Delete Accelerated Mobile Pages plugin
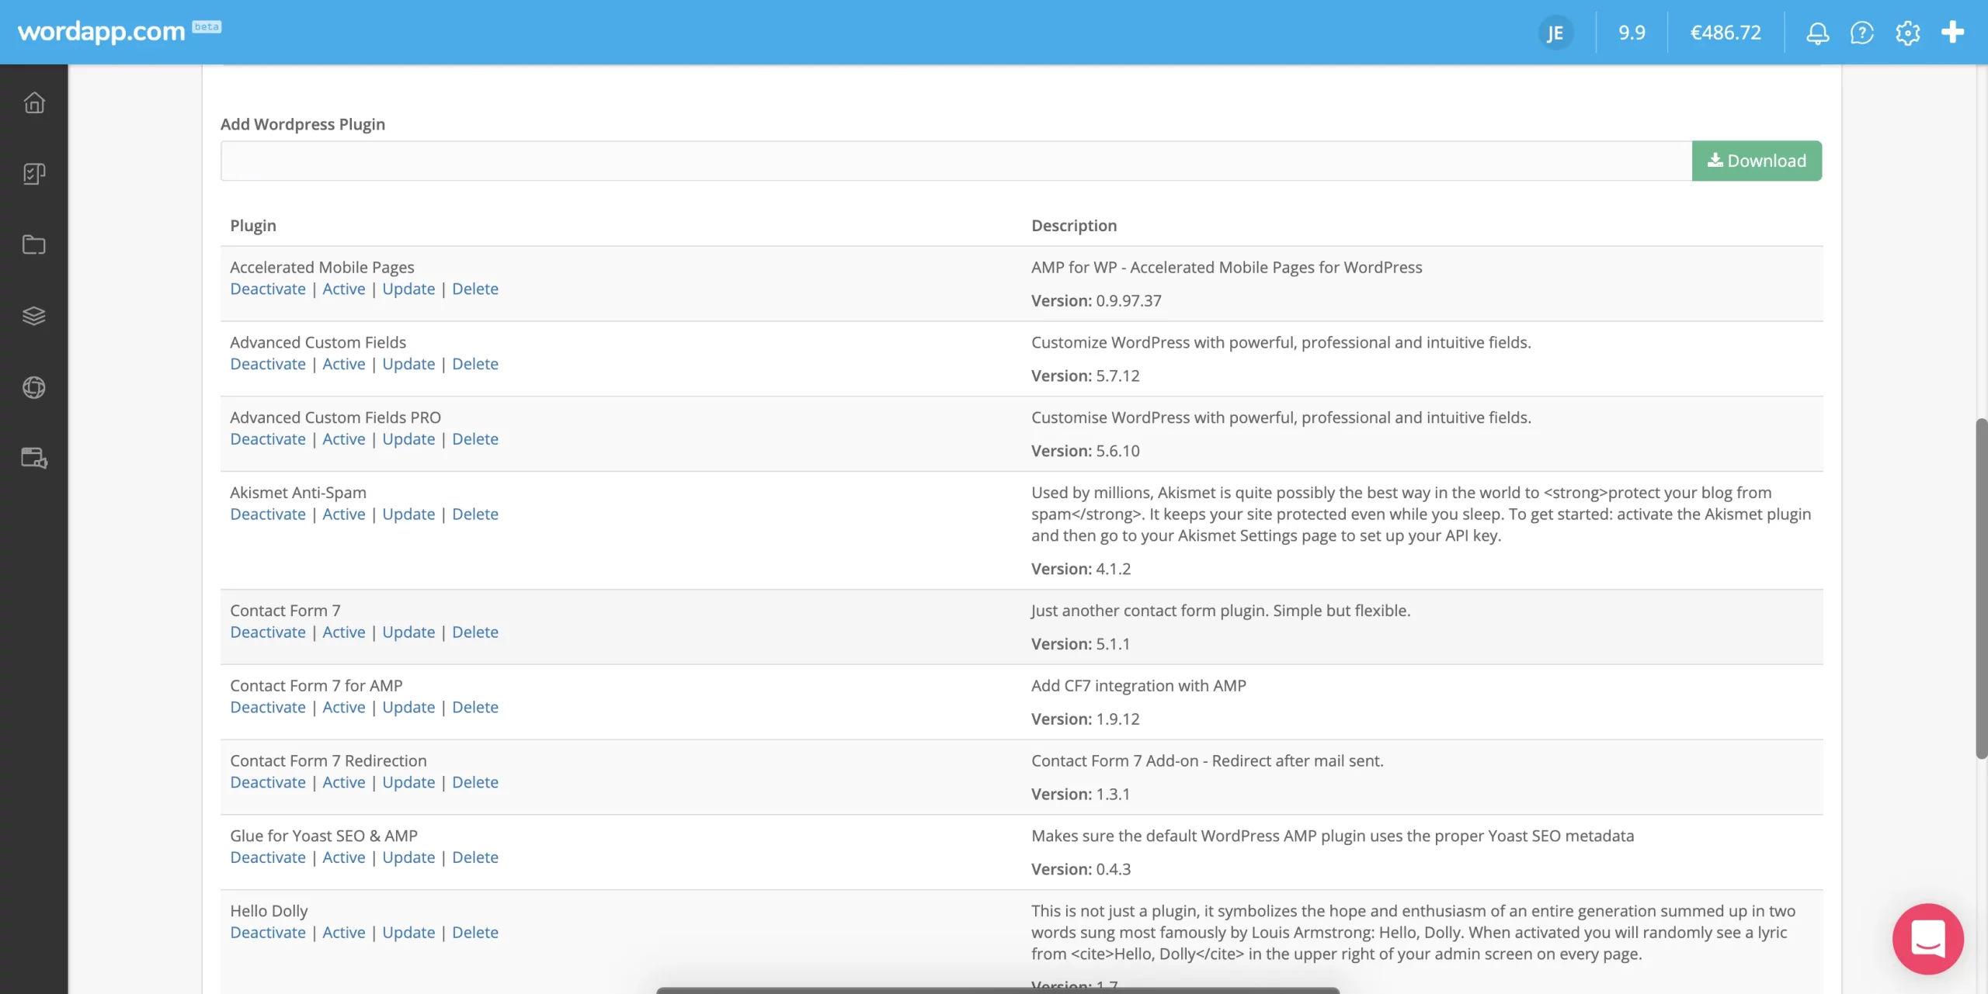Image resolution: width=1988 pixels, height=994 pixels. point(475,289)
